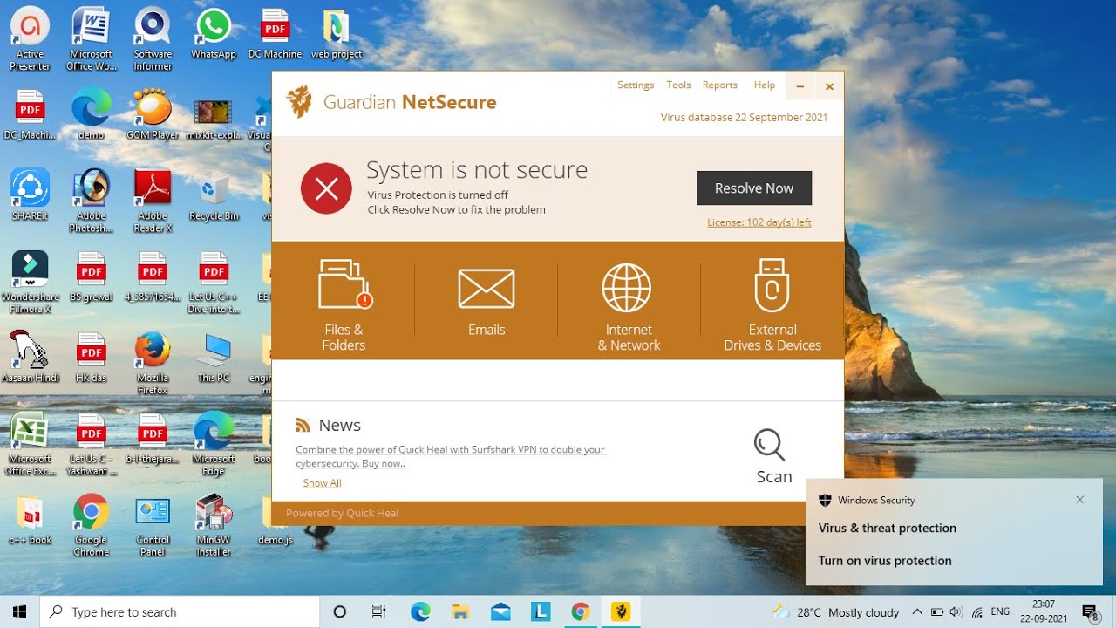This screenshot has height=628, width=1116.
Task: Open the Help menu
Action: (x=765, y=85)
